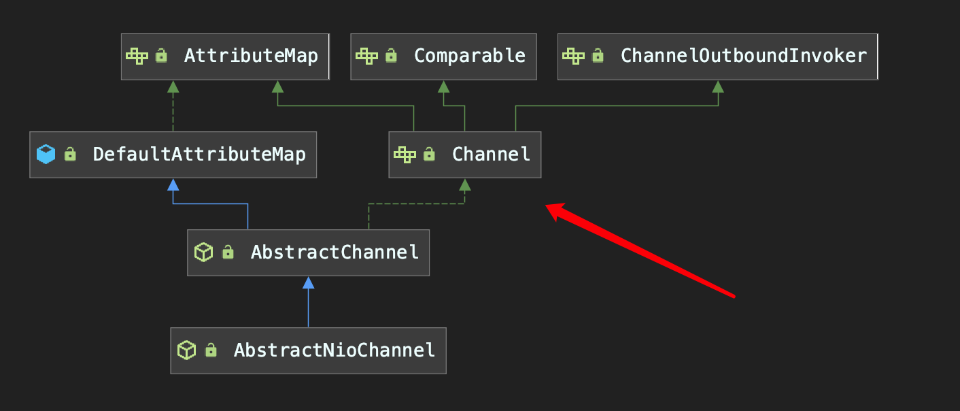Image resolution: width=960 pixels, height=411 pixels.
Task: Click the lock icon beside ChannelOutboundInvoker
Action: [598, 56]
